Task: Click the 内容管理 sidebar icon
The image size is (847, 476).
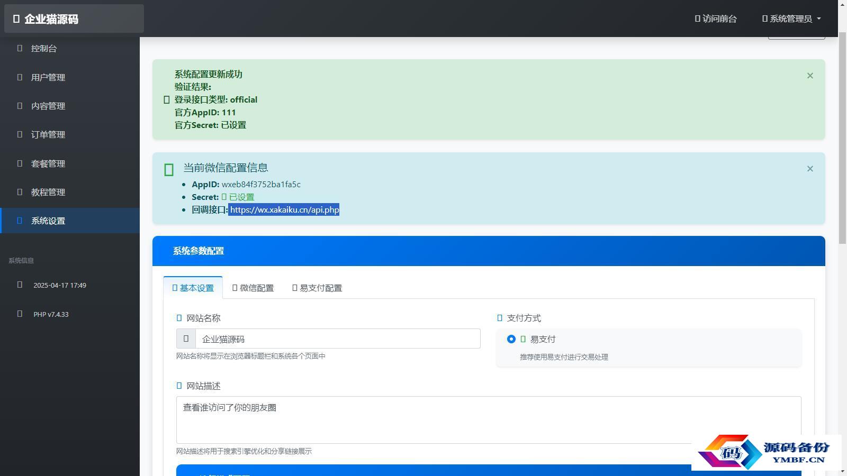Action: (x=20, y=106)
